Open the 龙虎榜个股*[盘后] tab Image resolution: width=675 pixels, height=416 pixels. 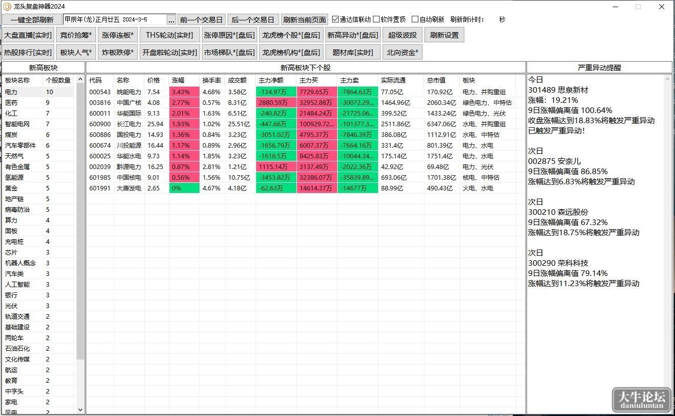pos(291,35)
